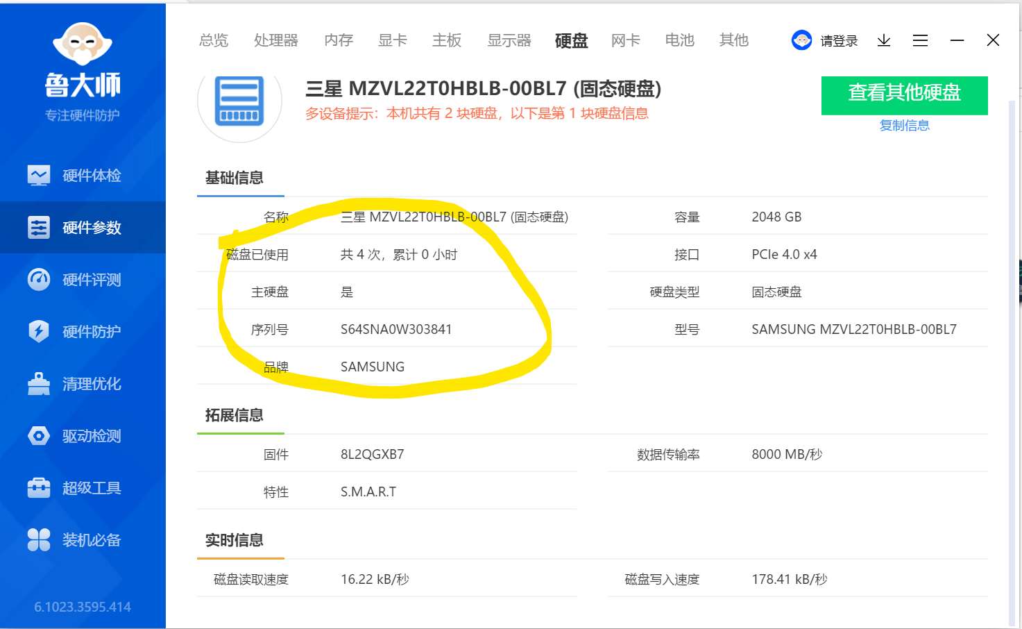The image size is (1022, 629).
Task: Click the 复制信息 link
Action: pos(904,126)
